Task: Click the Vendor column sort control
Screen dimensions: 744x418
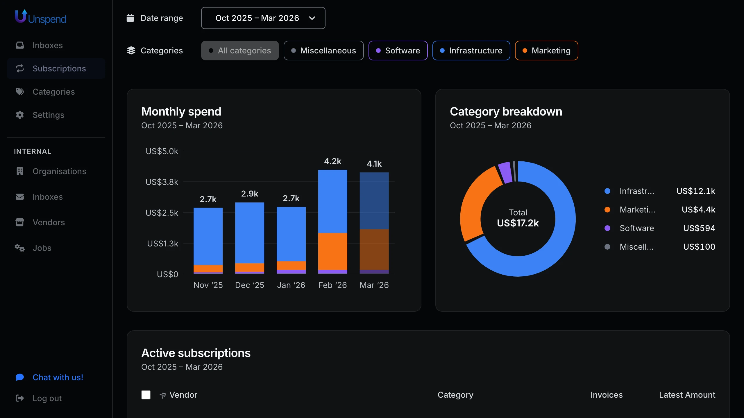Action: click(x=163, y=395)
